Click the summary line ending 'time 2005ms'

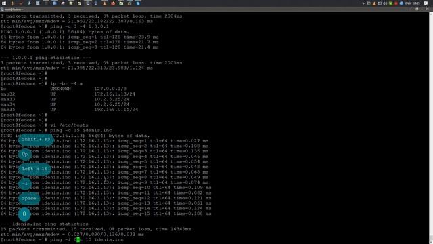(x=91, y=63)
